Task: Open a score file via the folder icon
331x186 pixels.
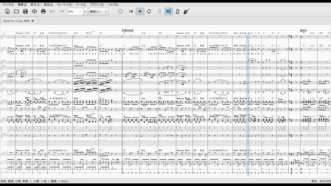Action: point(17,11)
